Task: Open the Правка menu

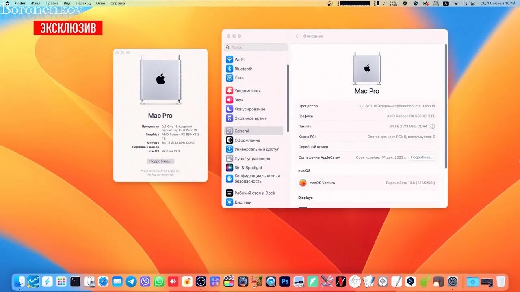Action: [52, 3]
